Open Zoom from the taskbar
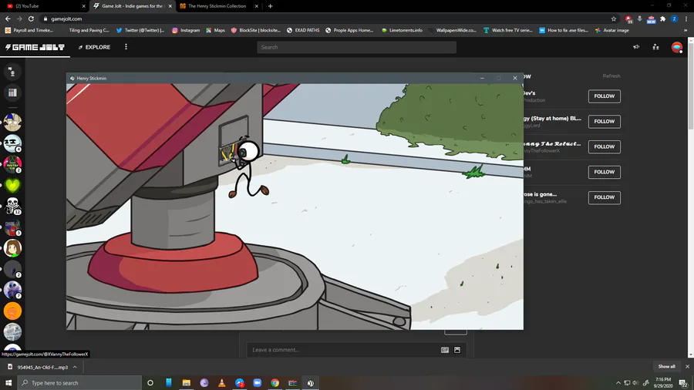The width and height of the screenshot is (694, 390). (257, 383)
